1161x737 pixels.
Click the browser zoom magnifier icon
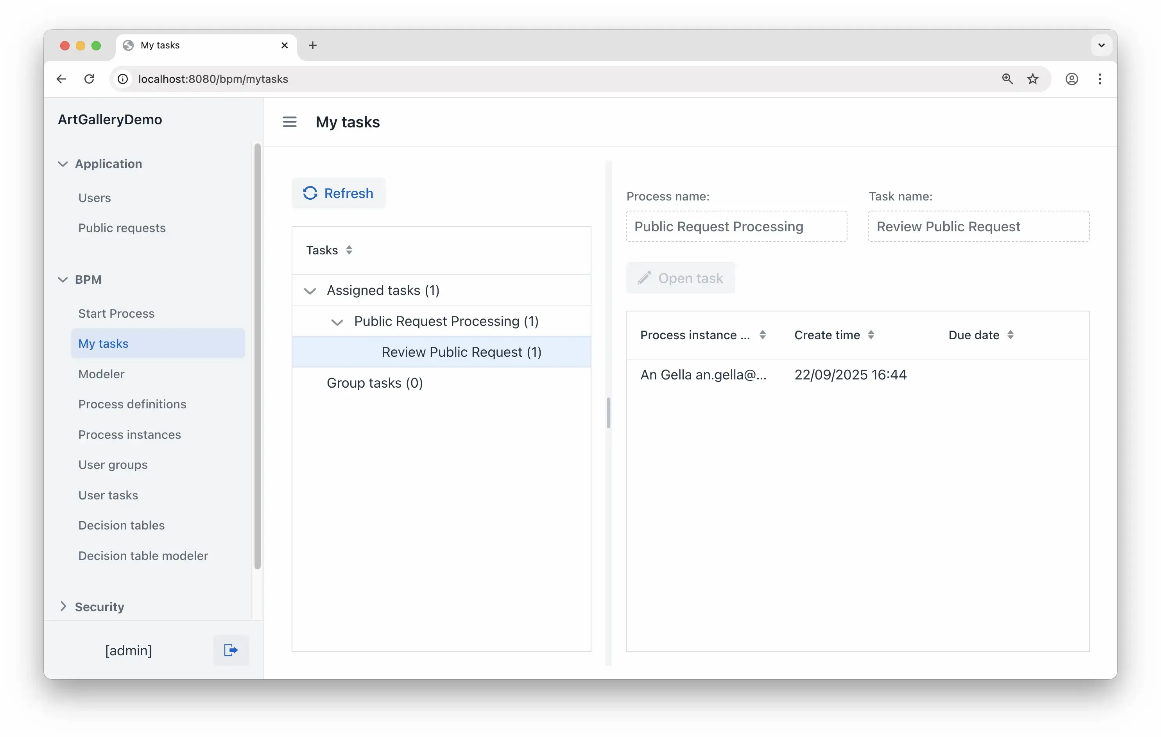pos(1007,79)
